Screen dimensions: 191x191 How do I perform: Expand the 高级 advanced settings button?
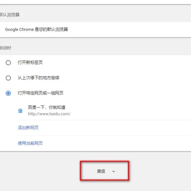(x=104, y=171)
